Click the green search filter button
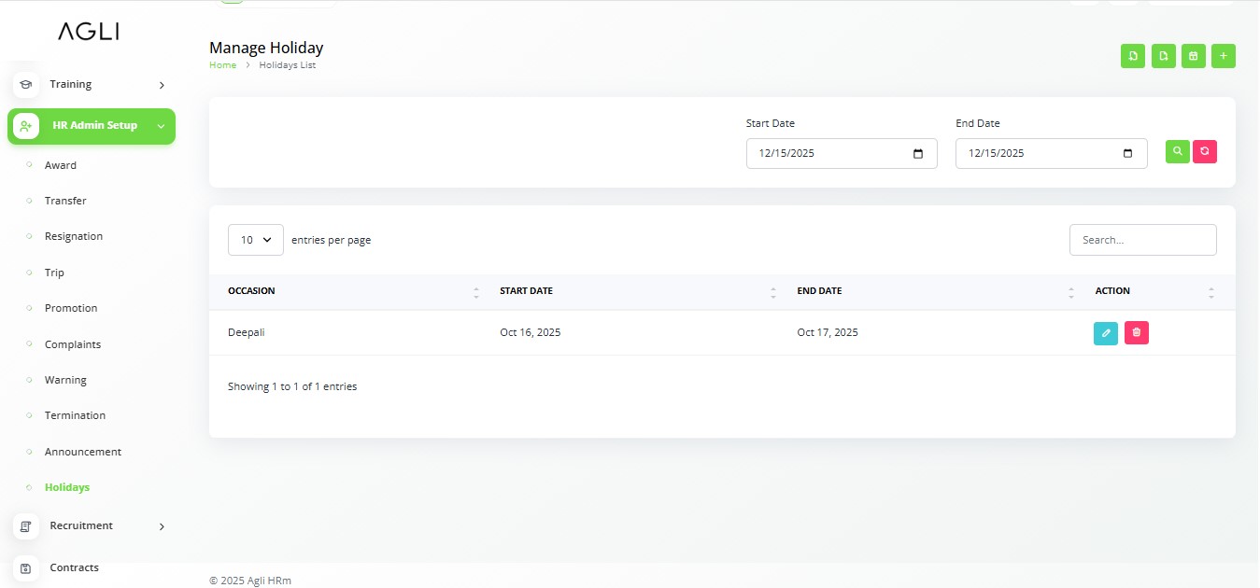Screen dimensions: 1260x588 click(1177, 151)
